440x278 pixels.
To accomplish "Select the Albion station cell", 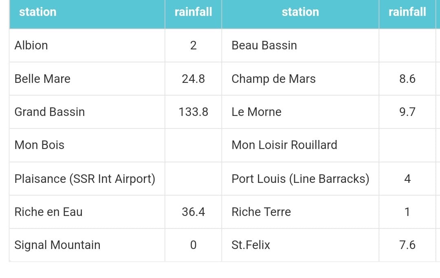I will pos(31,45).
